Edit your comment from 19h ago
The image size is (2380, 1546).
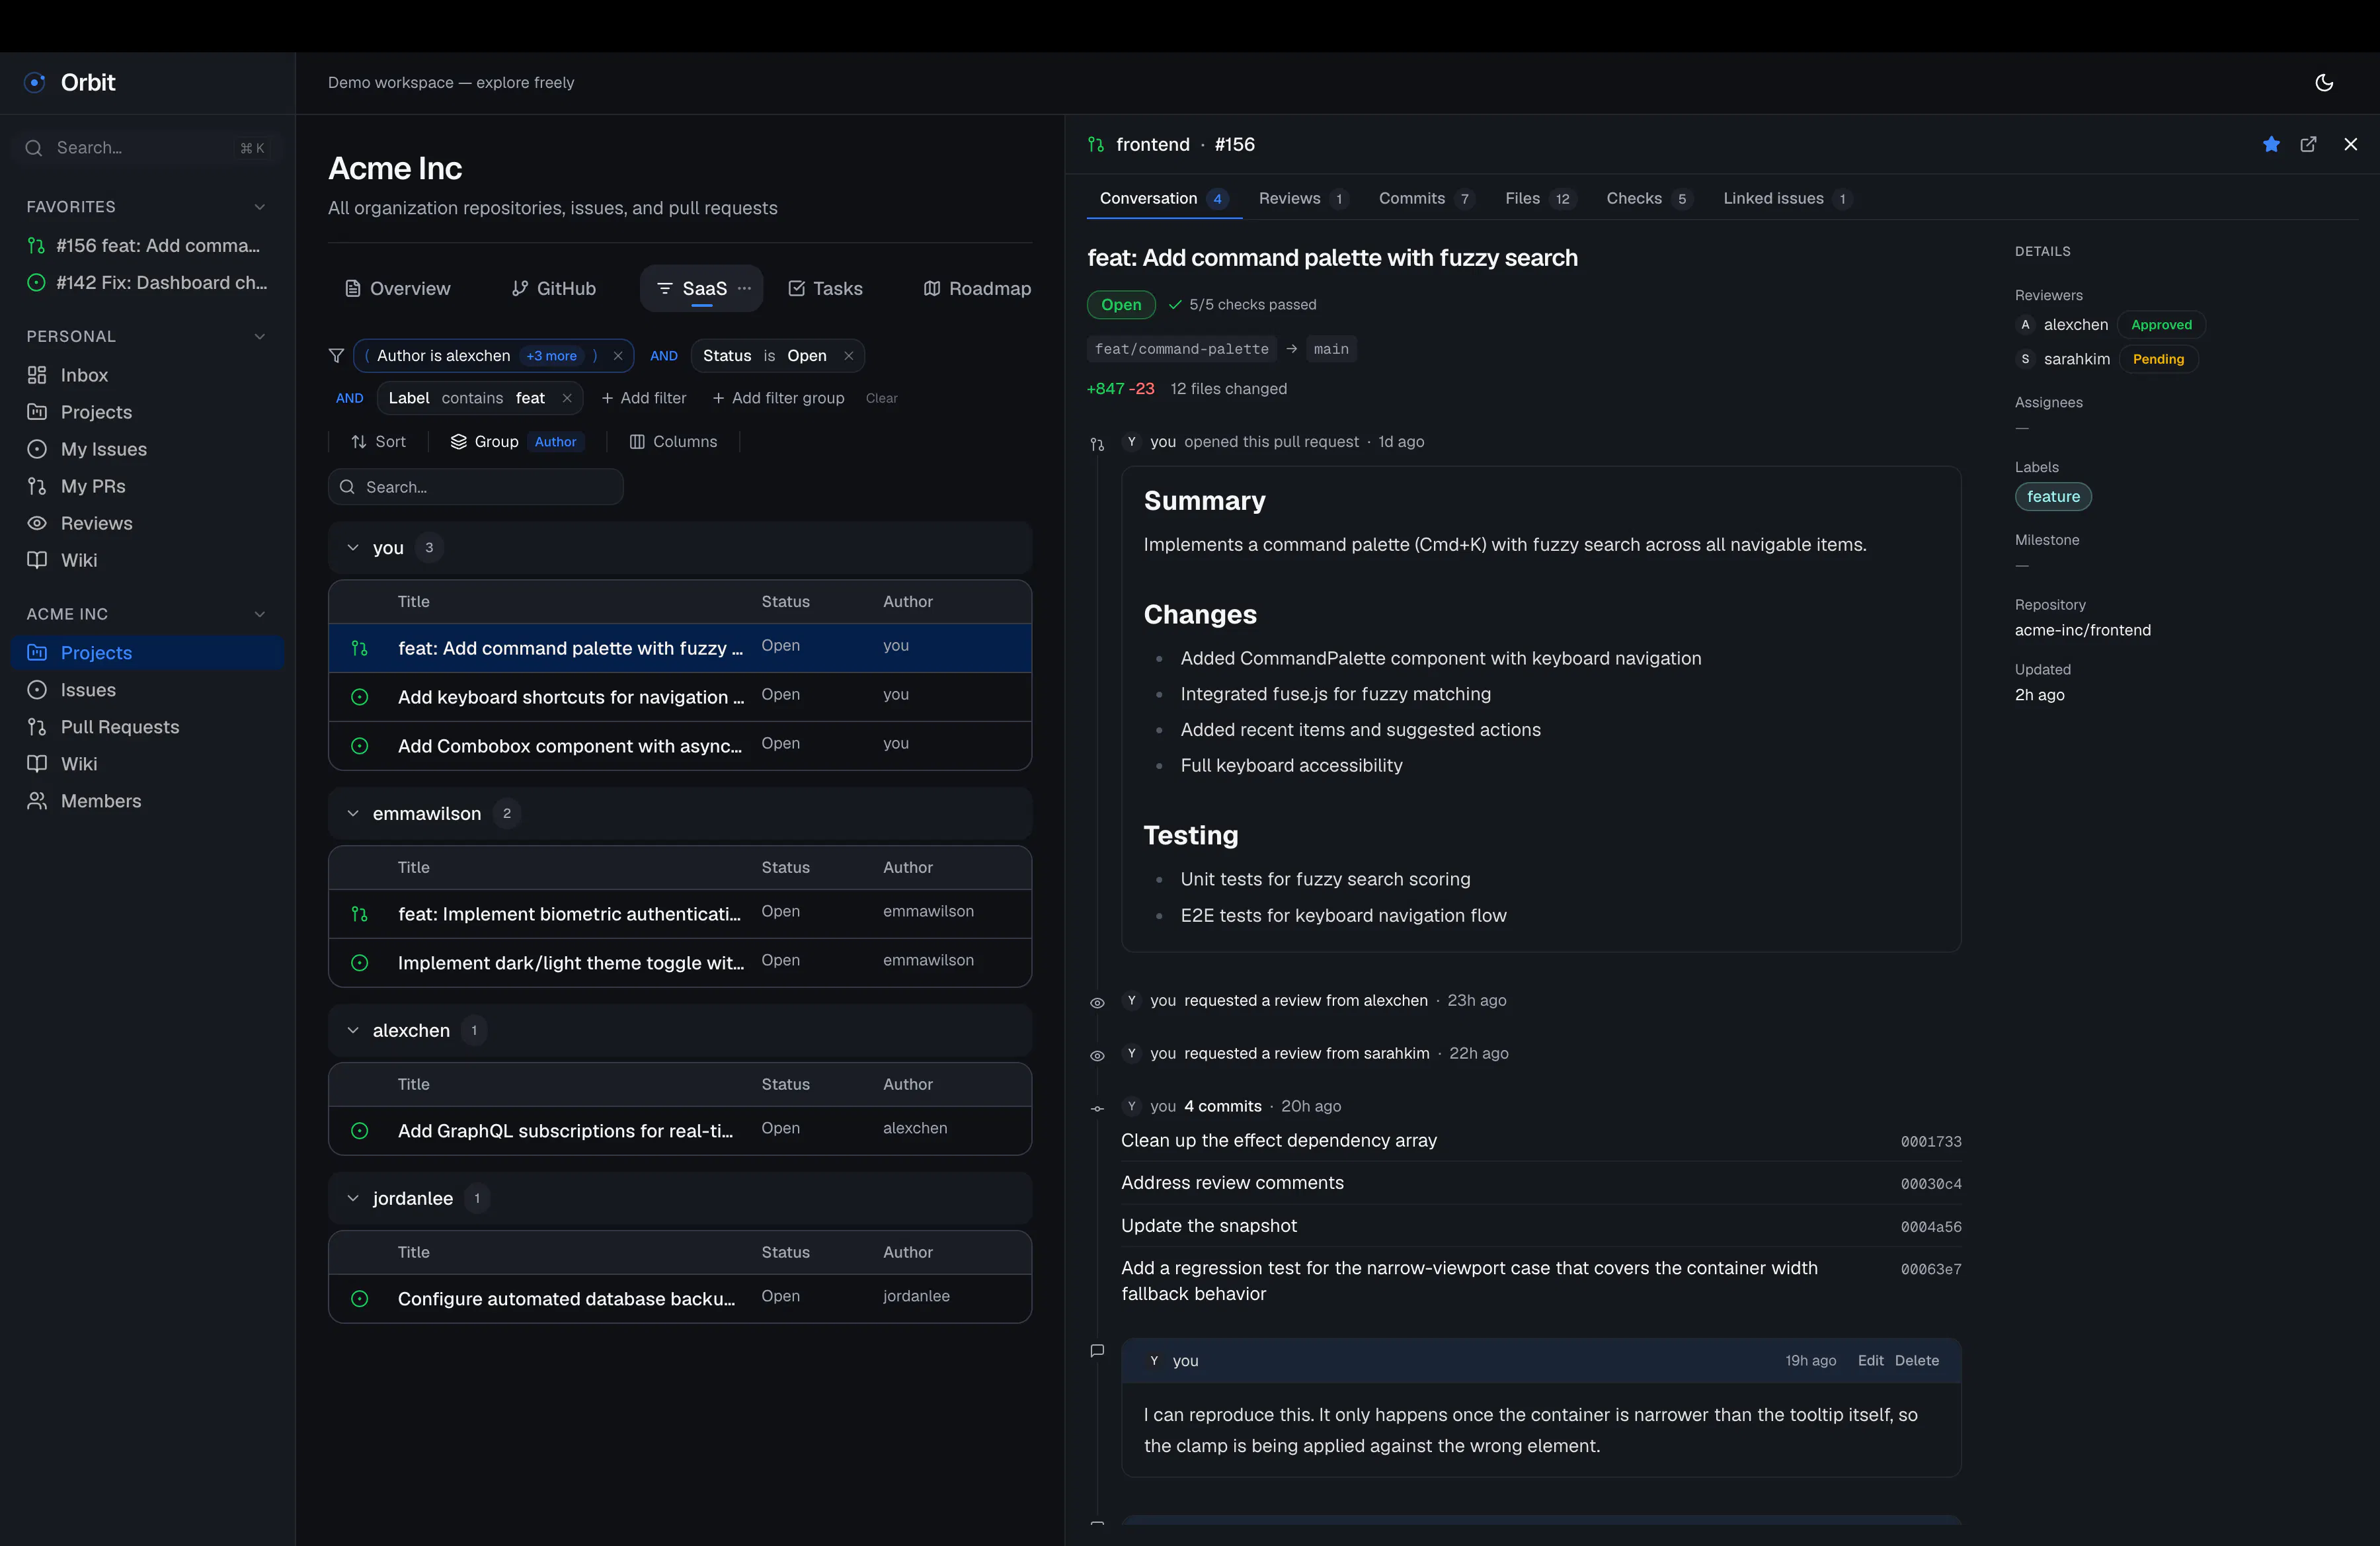click(x=1870, y=1361)
